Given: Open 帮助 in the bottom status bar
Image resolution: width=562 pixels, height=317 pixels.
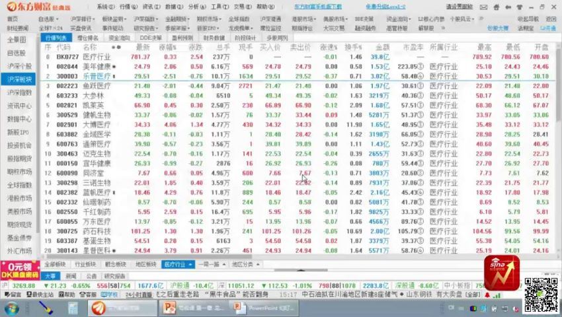Looking at the screenshot, I should tap(67, 295).
